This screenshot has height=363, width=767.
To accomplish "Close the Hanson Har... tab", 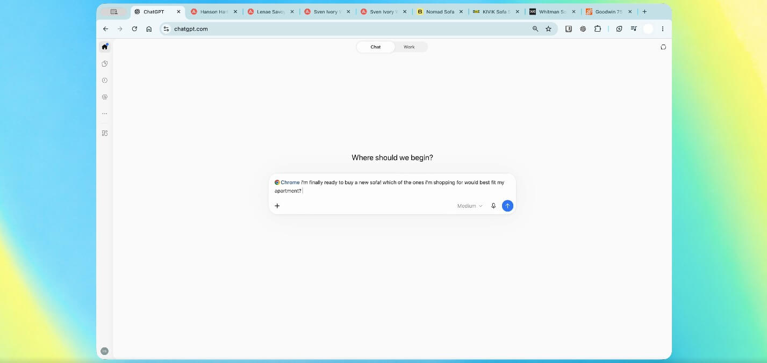I will click(x=235, y=11).
